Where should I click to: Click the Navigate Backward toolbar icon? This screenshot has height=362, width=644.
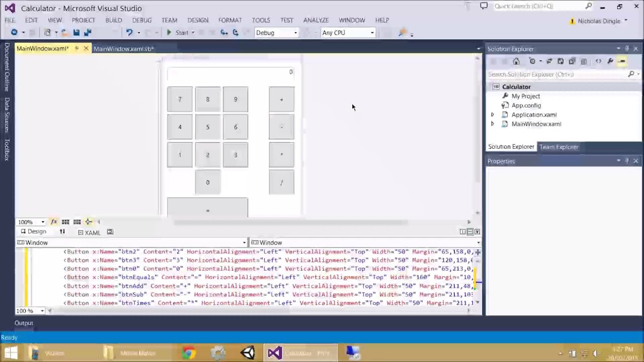[x=14, y=33]
